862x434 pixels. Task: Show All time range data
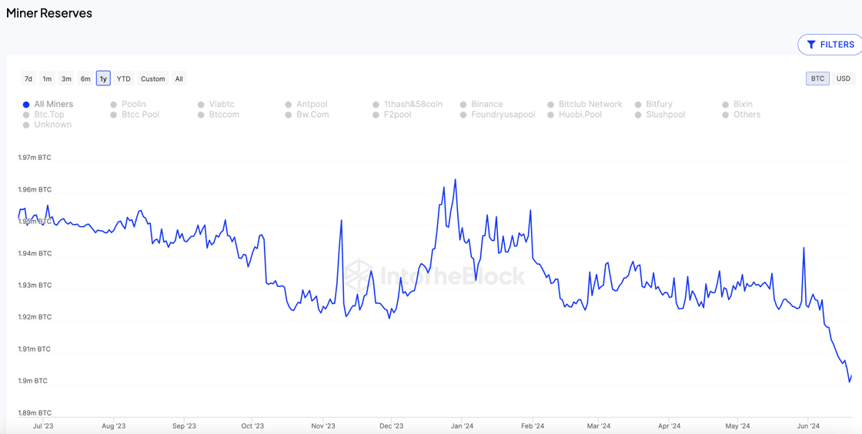[x=179, y=78]
